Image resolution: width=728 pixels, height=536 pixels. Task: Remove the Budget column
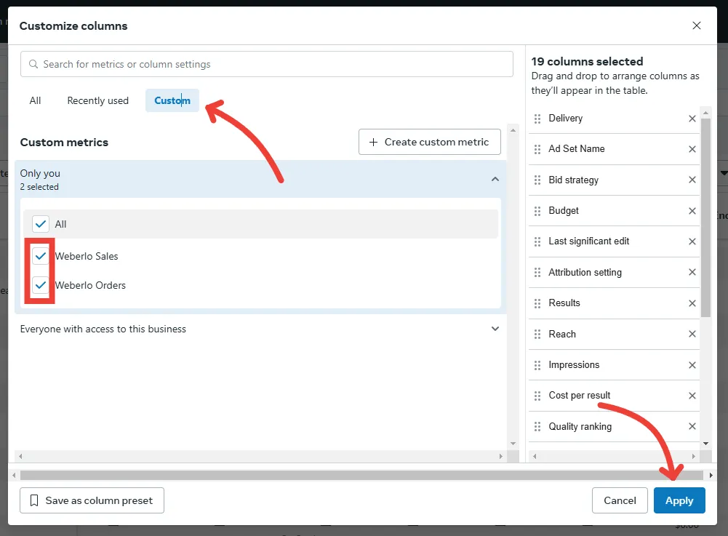pos(692,211)
